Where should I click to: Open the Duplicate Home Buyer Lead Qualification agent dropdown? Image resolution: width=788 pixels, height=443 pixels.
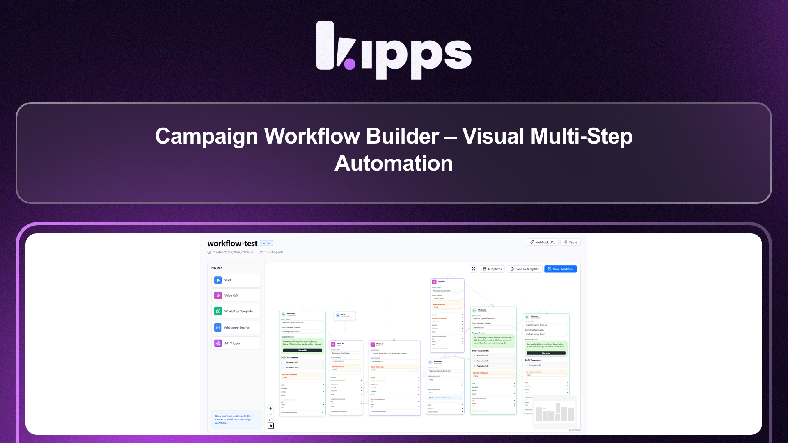coord(394,353)
